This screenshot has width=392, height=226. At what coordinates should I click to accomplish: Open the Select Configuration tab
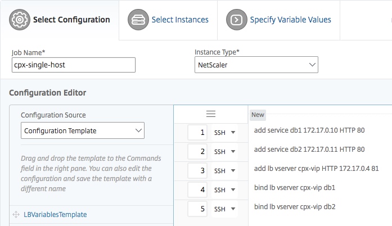[x=60, y=20]
